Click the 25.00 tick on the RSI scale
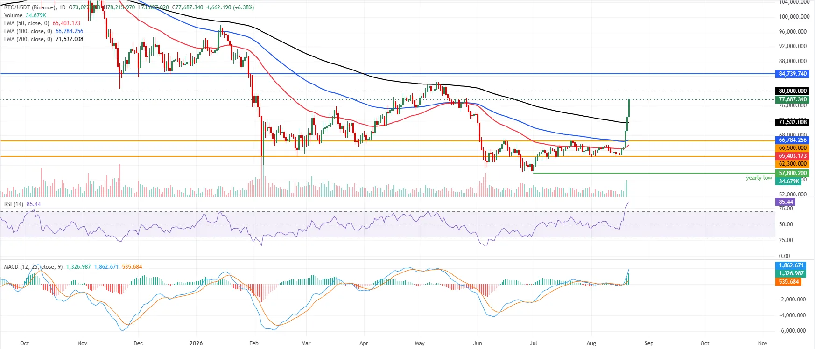Screen dimensions: 815x349 click(x=786, y=240)
